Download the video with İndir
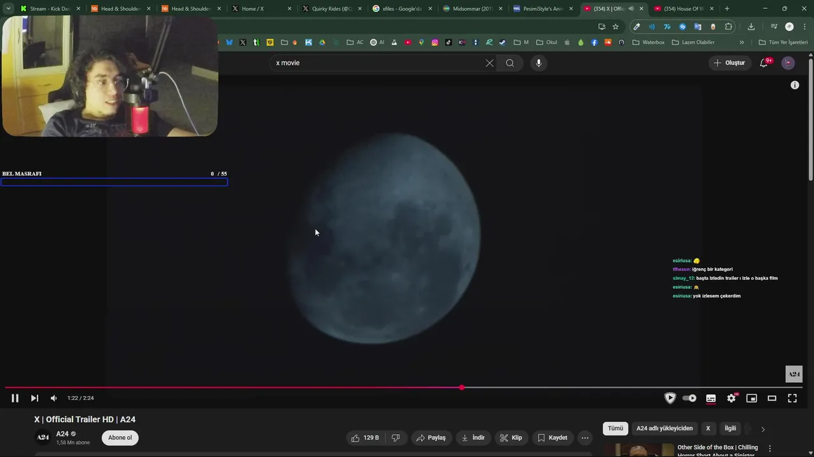 [473, 437]
